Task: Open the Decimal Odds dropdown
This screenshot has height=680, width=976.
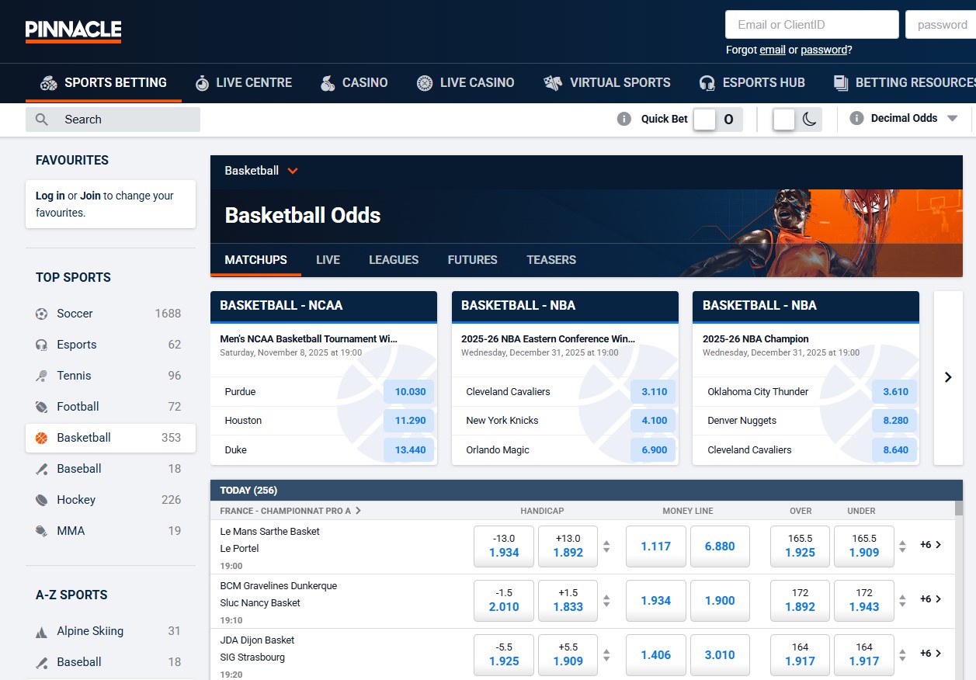Action: (951, 118)
